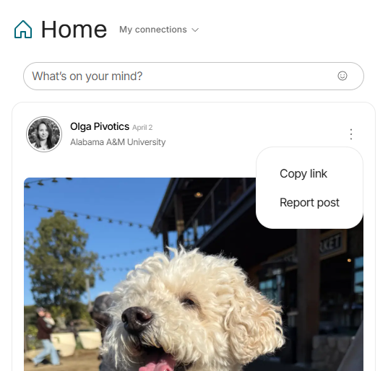Choose Report post in the menu
This screenshot has width=388, height=371.
pos(309,202)
